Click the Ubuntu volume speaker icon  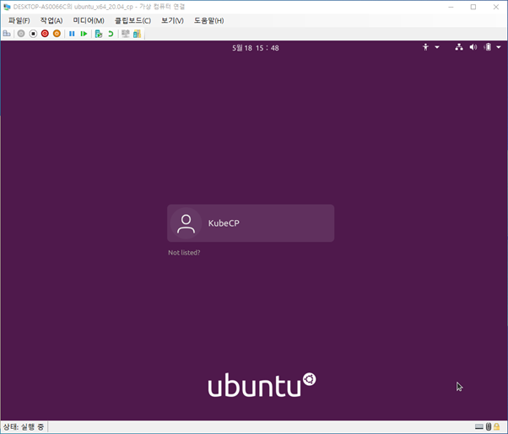[473, 47]
